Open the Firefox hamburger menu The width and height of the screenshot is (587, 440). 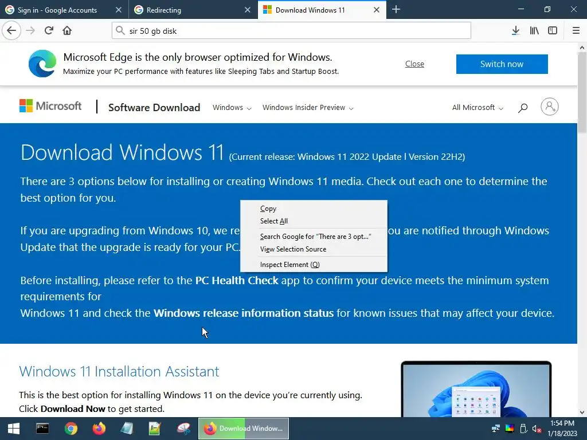tap(576, 30)
